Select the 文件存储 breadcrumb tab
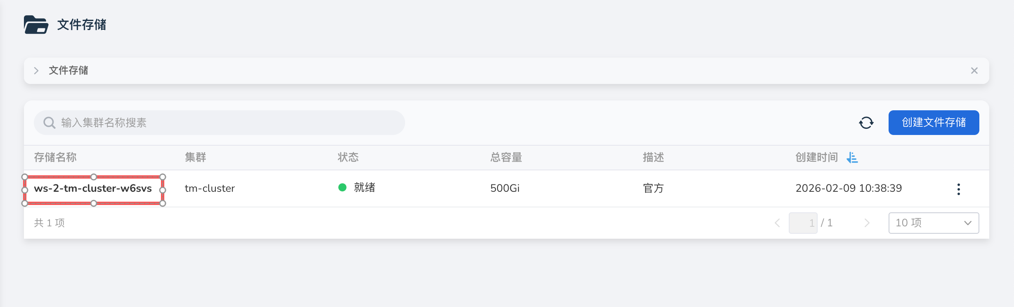Image resolution: width=1014 pixels, height=307 pixels. 68,70
